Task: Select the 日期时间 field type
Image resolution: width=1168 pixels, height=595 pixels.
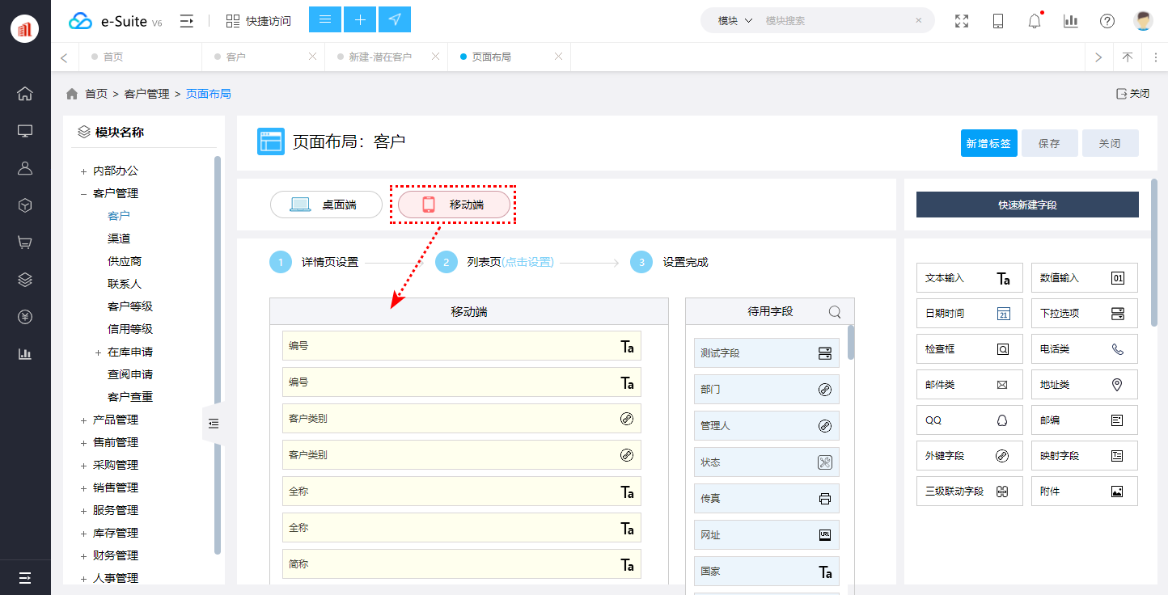Action: [x=969, y=313]
